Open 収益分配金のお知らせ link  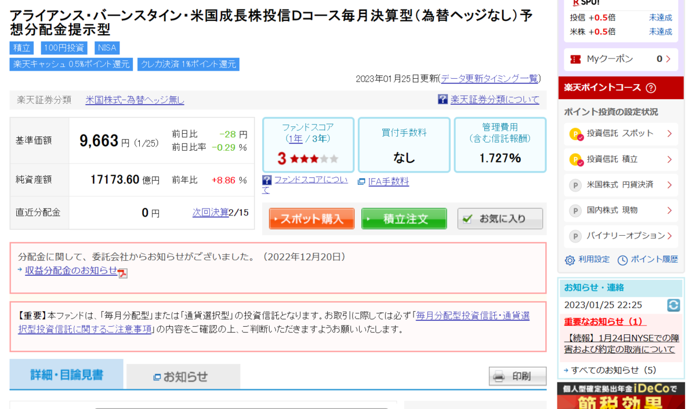click(71, 271)
